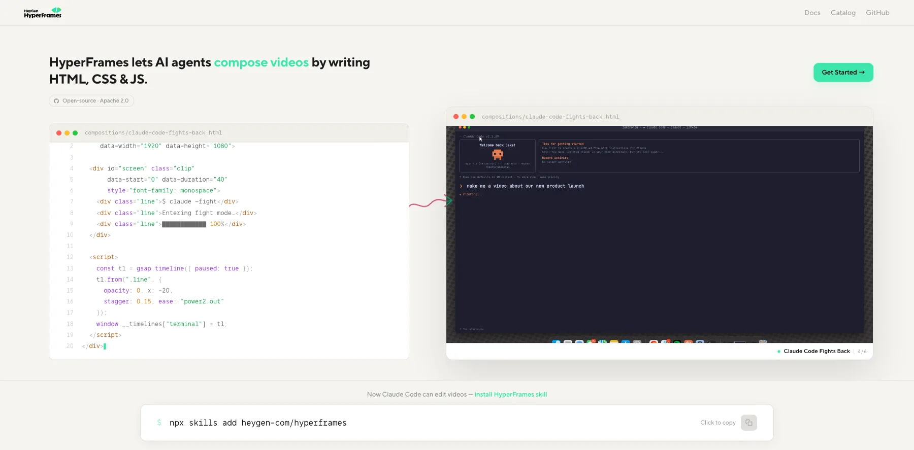Click the tl.from(".line", { code line
Screen dimensions: 914x450
point(129,280)
